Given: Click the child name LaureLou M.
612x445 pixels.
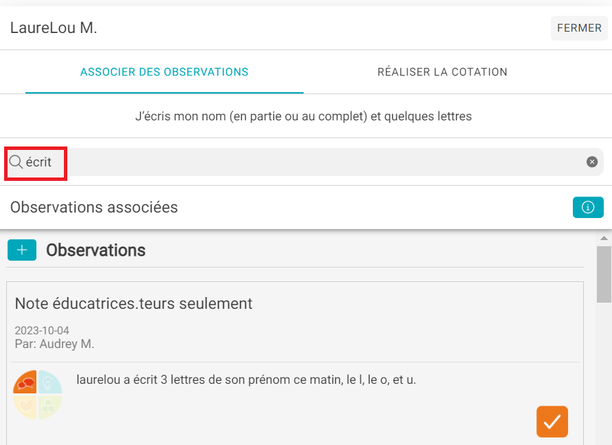Looking at the screenshot, I should point(54,28).
